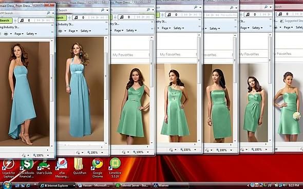The image size is (303, 189).
Task: Click the search magnifier in long blue gown window
Action: 103,10
